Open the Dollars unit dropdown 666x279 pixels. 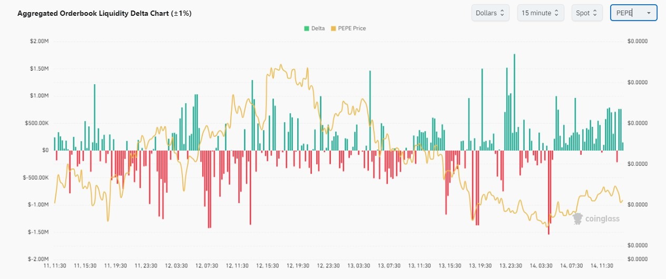pyautogui.click(x=491, y=13)
